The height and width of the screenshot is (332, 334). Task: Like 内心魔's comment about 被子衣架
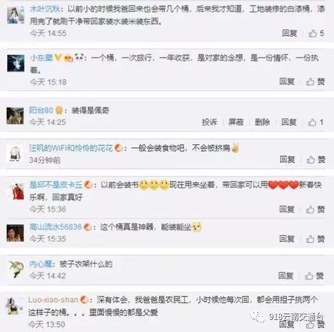point(314,276)
